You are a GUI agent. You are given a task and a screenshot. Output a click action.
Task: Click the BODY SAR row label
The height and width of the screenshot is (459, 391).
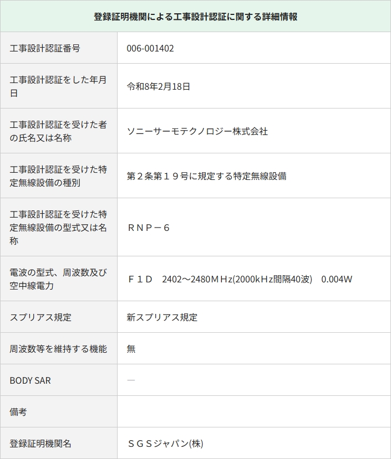click(31, 381)
